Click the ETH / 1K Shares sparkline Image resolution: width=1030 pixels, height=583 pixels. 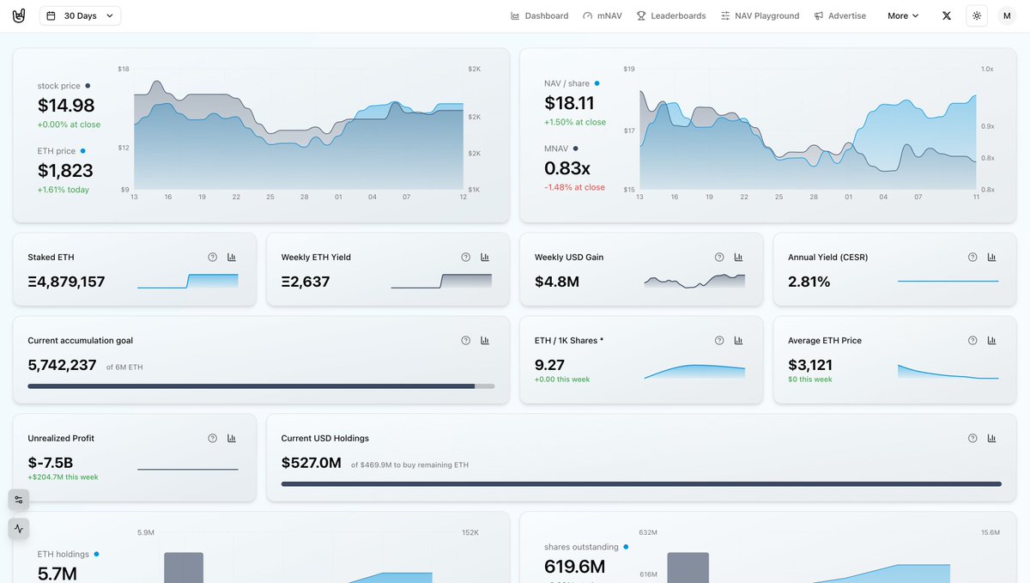point(694,372)
